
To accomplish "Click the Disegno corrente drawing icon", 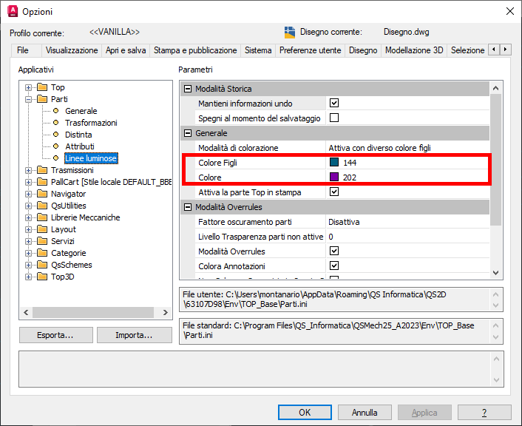I will [x=290, y=33].
